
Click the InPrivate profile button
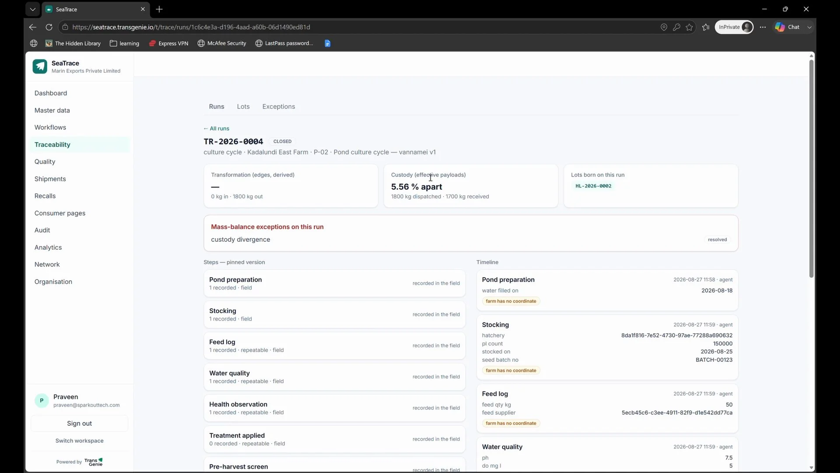734,27
